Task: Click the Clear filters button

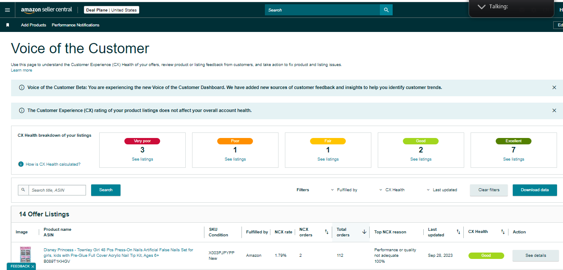Action: point(489,190)
